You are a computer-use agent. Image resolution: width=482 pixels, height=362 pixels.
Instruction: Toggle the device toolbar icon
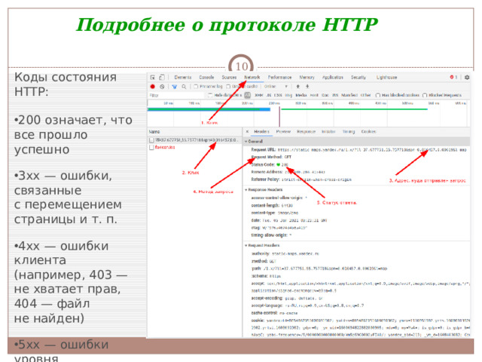[162, 77]
